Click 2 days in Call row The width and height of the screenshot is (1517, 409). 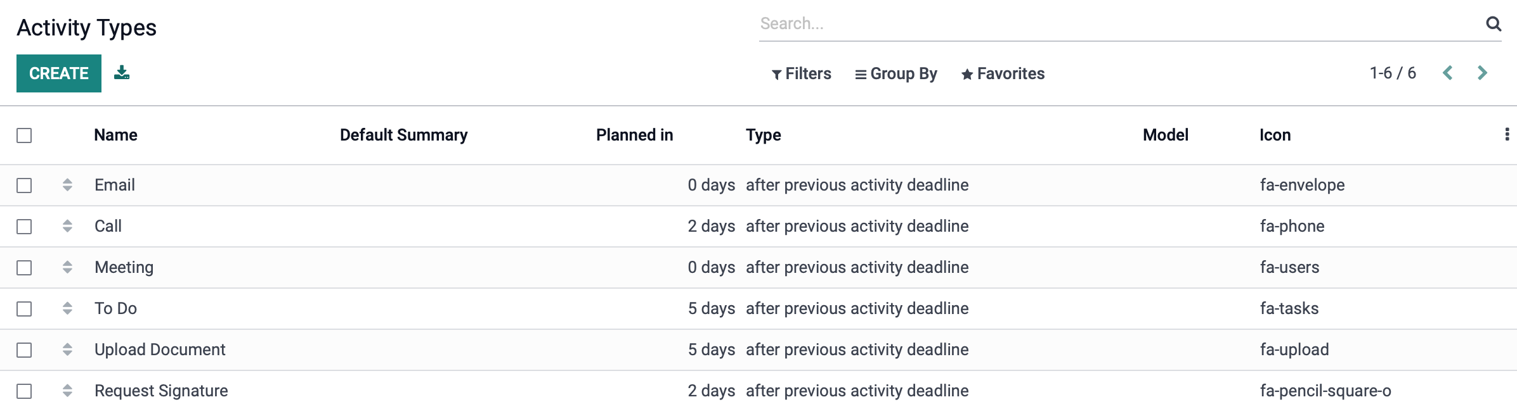coord(712,226)
